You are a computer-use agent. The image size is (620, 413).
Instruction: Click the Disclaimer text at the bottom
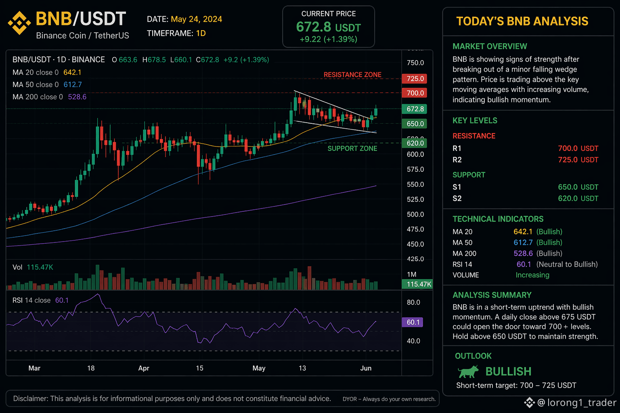click(172, 398)
